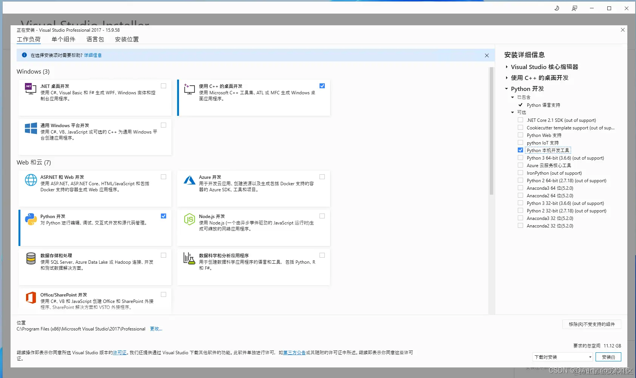636x378 pixels.
Task: Check the 数据存储和处理 workload checkbox
Action: pos(164,255)
